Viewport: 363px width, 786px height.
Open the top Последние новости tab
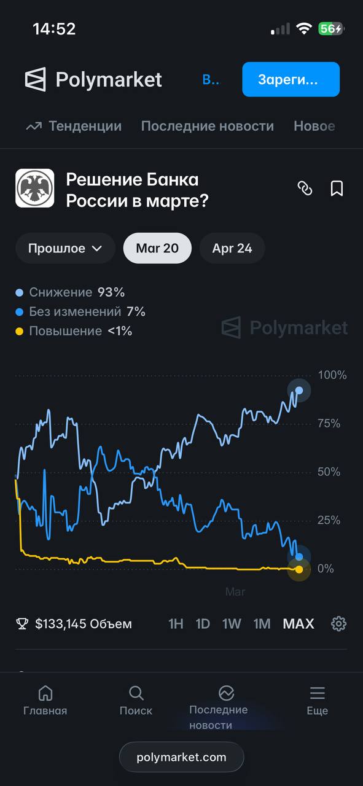coord(208,126)
